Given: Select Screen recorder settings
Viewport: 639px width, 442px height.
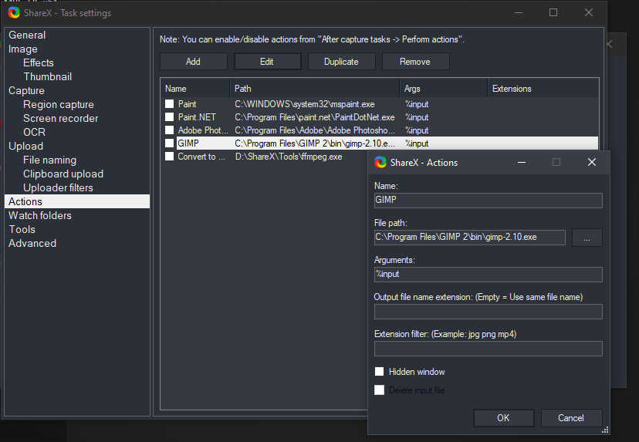Looking at the screenshot, I should (x=60, y=118).
